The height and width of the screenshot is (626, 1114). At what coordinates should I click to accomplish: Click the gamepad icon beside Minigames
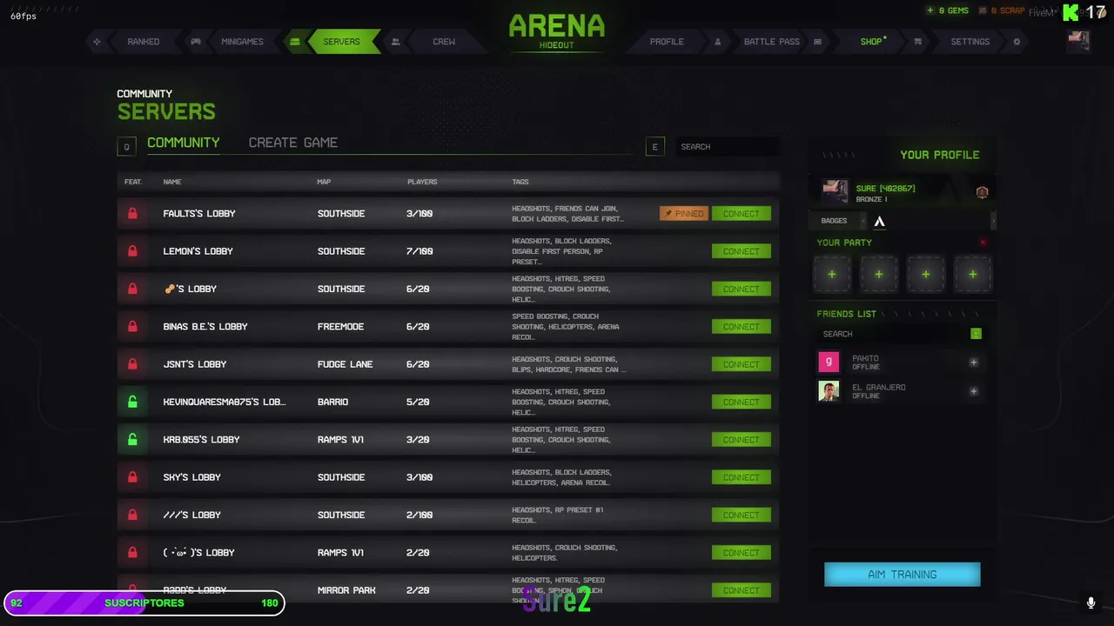tap(196, 42)
